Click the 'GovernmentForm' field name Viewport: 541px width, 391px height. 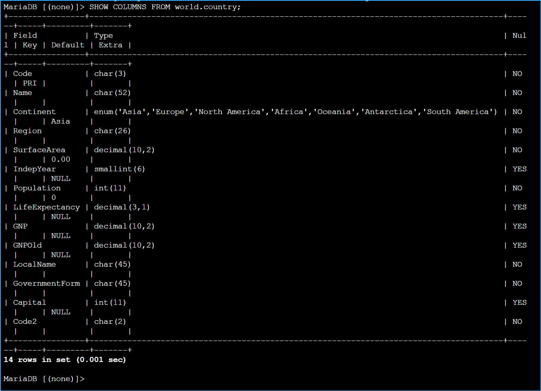(x=46, y=283)
